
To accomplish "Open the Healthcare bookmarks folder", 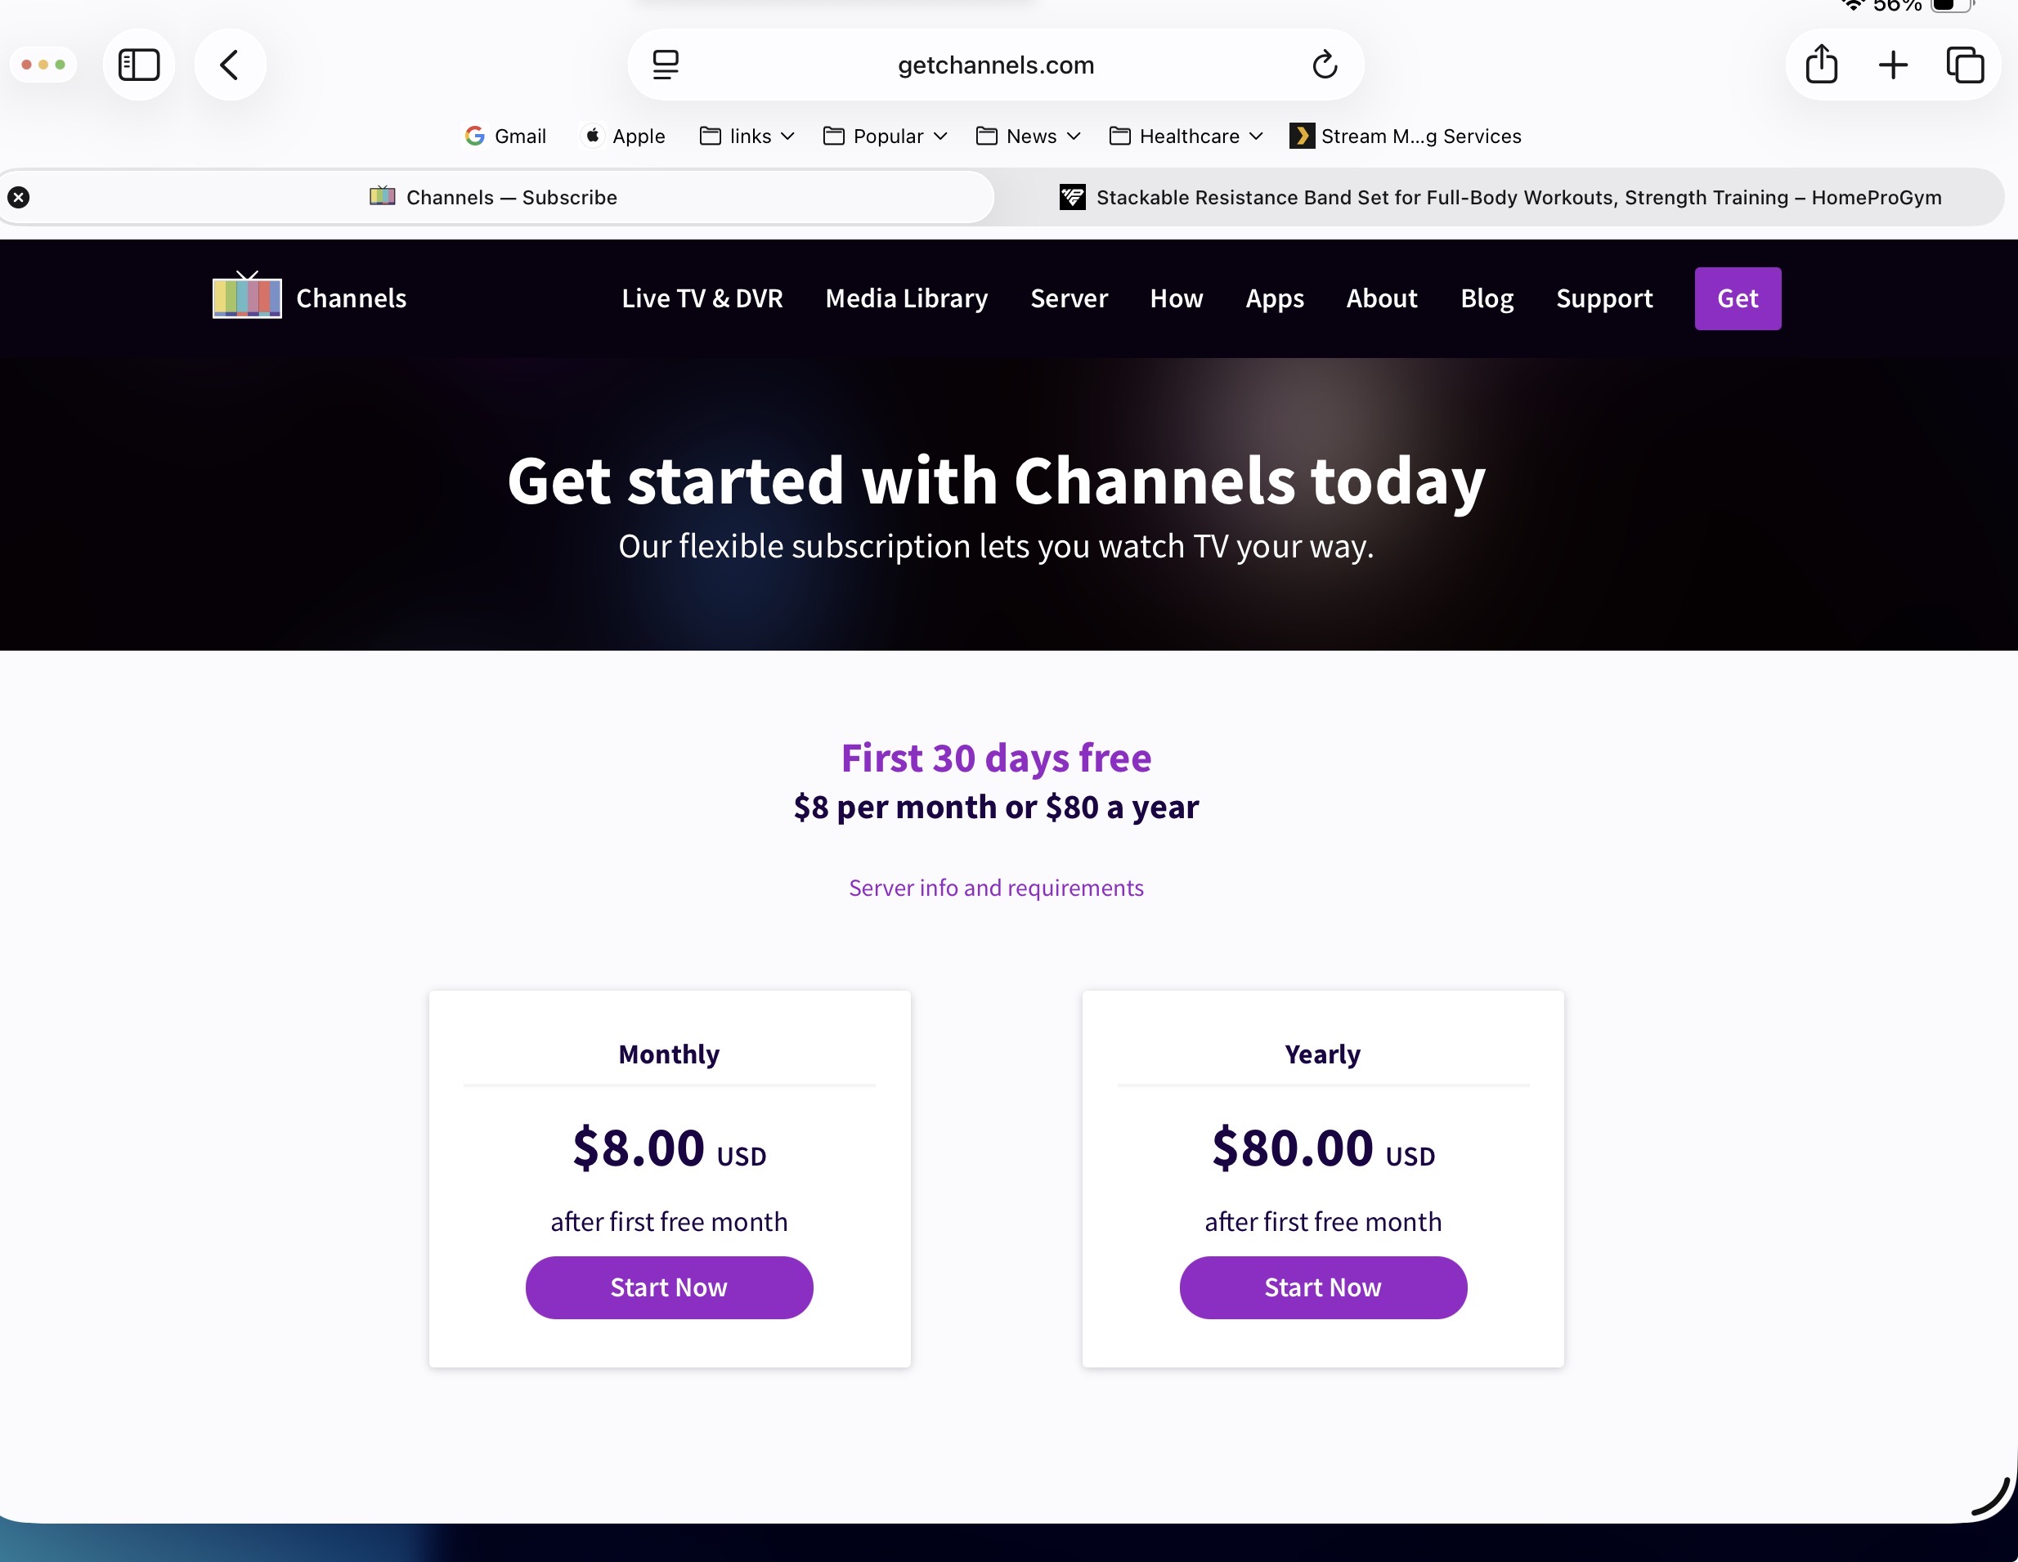I will point(1186,136).
